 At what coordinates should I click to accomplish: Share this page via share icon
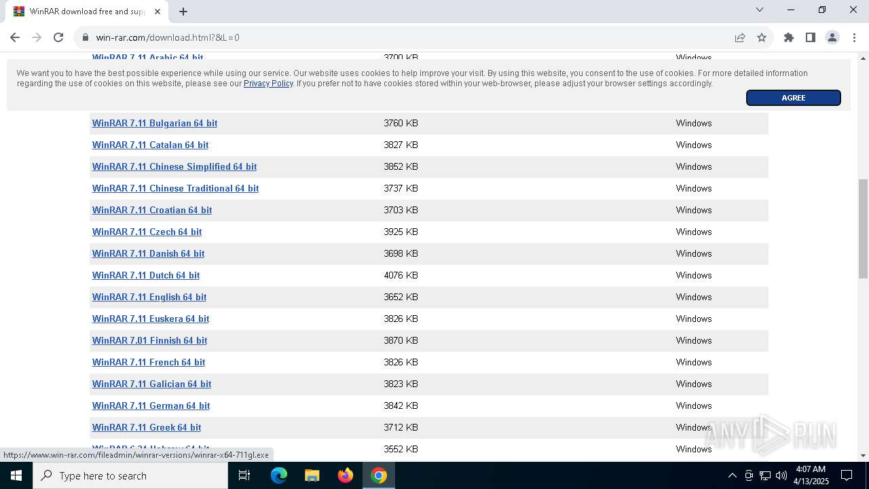(740, 37)
